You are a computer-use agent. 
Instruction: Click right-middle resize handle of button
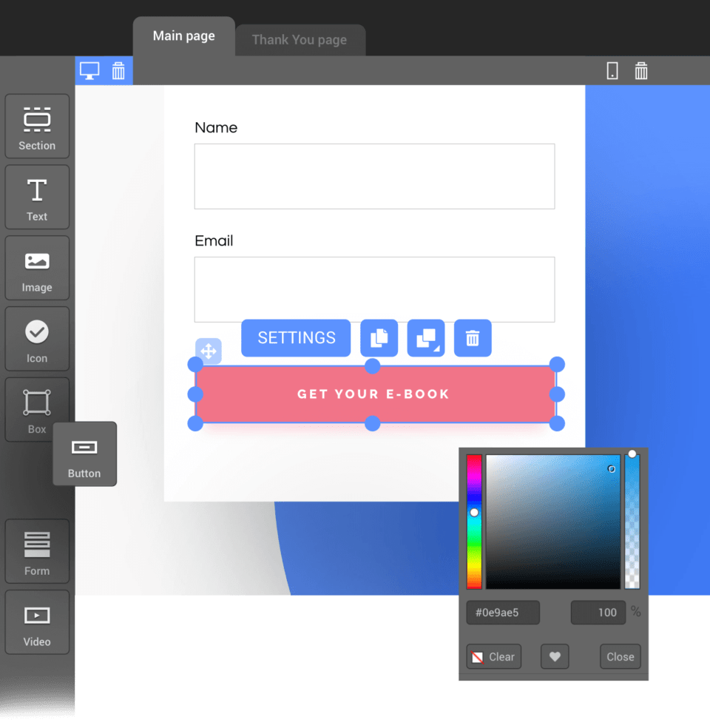(557, 394)
